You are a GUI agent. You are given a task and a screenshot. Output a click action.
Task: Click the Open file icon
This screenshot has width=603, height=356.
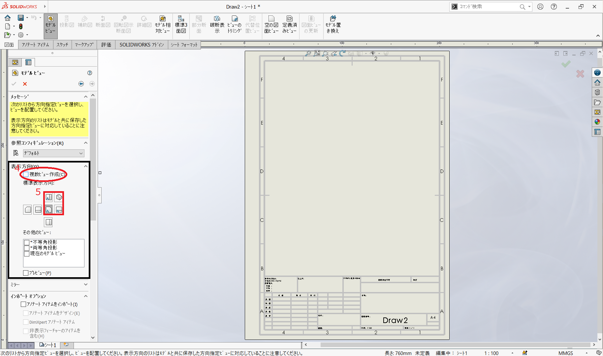point(7,35)
